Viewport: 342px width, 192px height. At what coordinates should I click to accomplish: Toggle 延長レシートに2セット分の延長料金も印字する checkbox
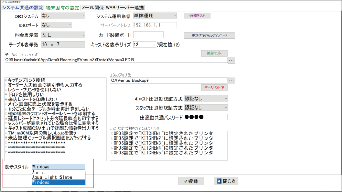6,119
